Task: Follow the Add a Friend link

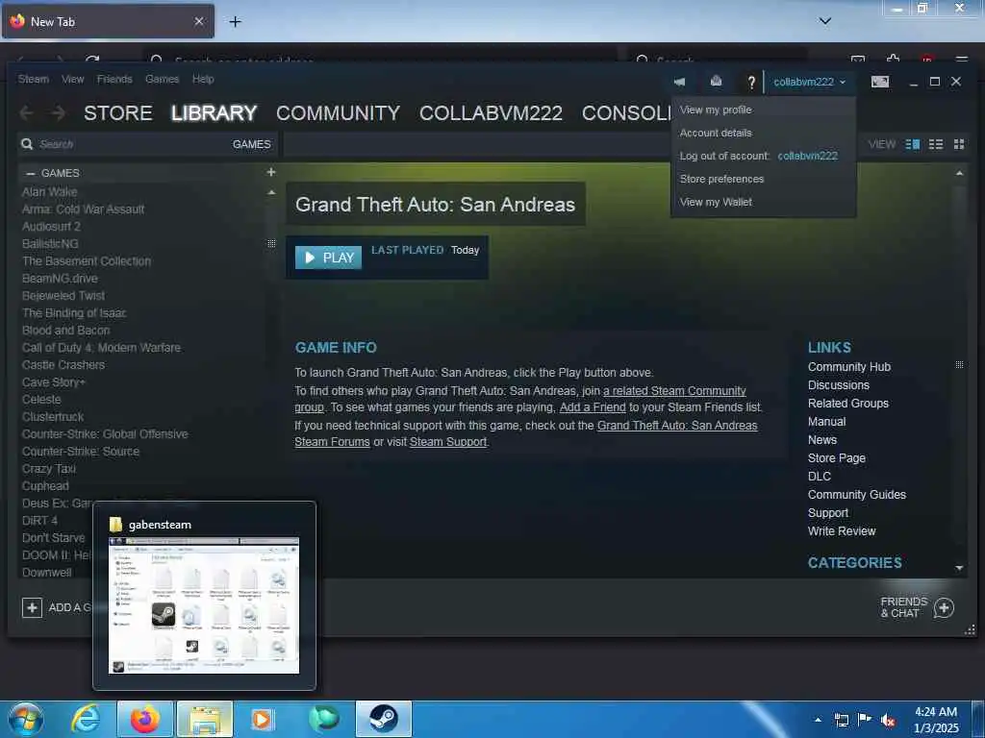Action: pyautogui.click(x=593, y=407)
